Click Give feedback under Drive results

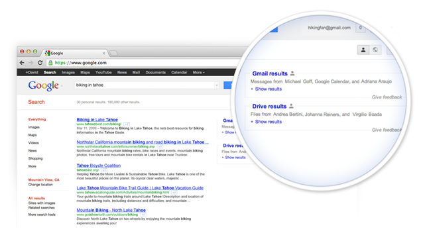(387, 130)
